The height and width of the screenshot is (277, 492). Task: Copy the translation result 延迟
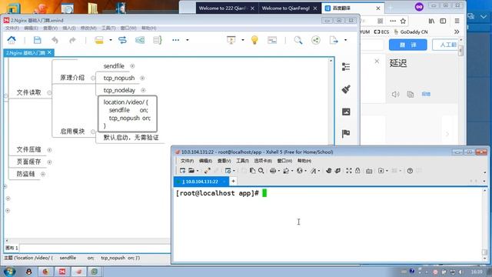410,94
